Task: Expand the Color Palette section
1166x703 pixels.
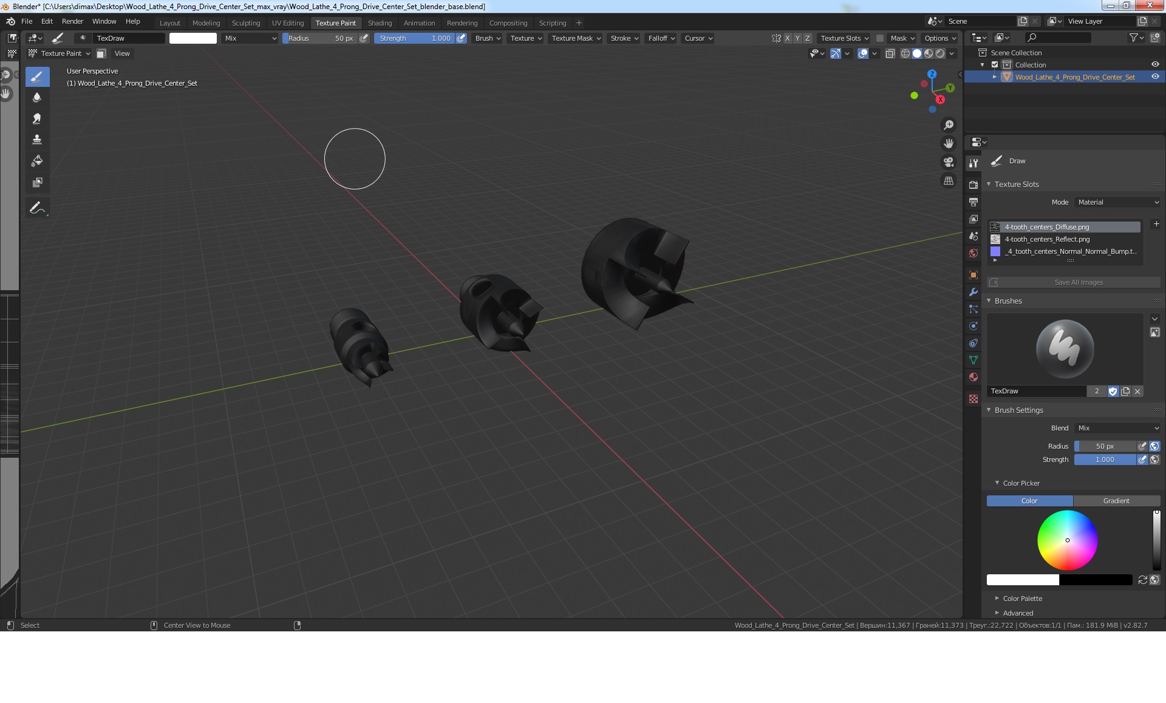Action: coord(1023,599)
